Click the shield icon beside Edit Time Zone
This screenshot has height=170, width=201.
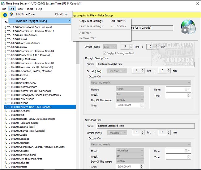[11, 14]
